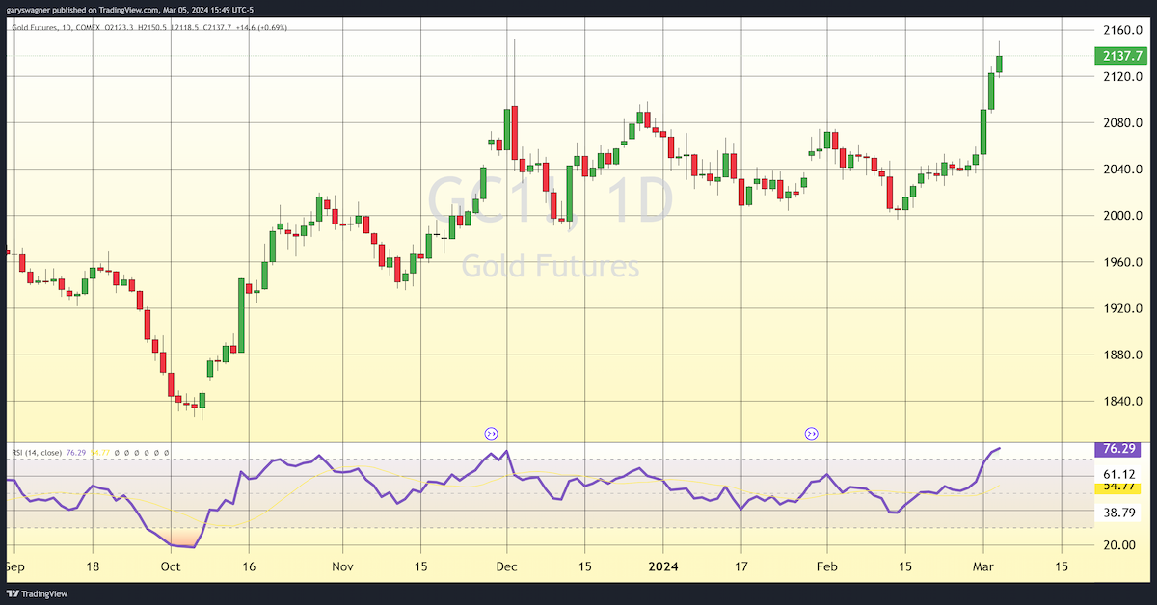Click the contract roll marker icon near Feb

click(x=811, y=434)
